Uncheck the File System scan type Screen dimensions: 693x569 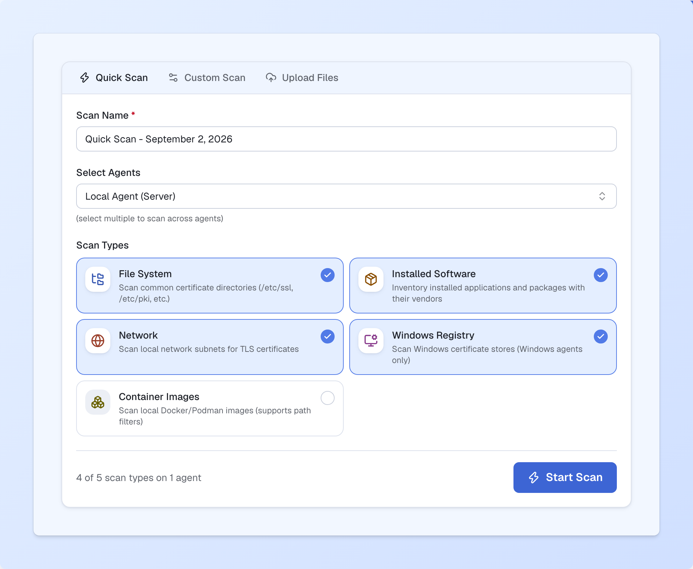click(328, 275)
